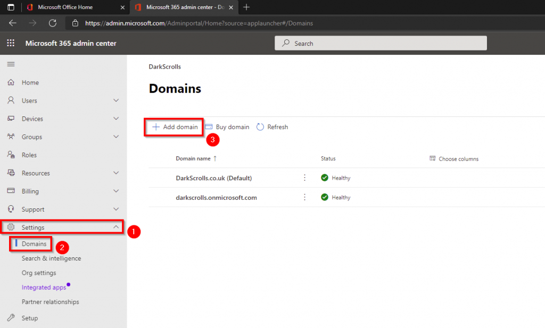Open Roles page in sidebar

tap(29, 155)
